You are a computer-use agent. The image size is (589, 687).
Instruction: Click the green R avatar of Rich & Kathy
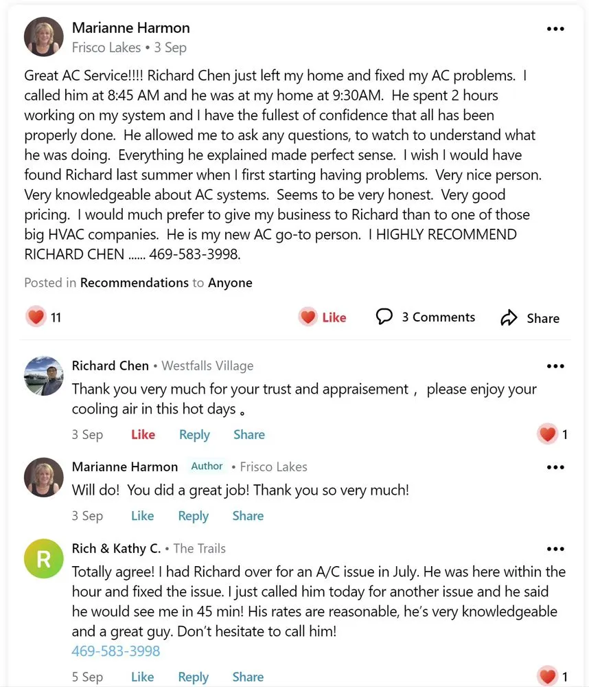point(44,559)
